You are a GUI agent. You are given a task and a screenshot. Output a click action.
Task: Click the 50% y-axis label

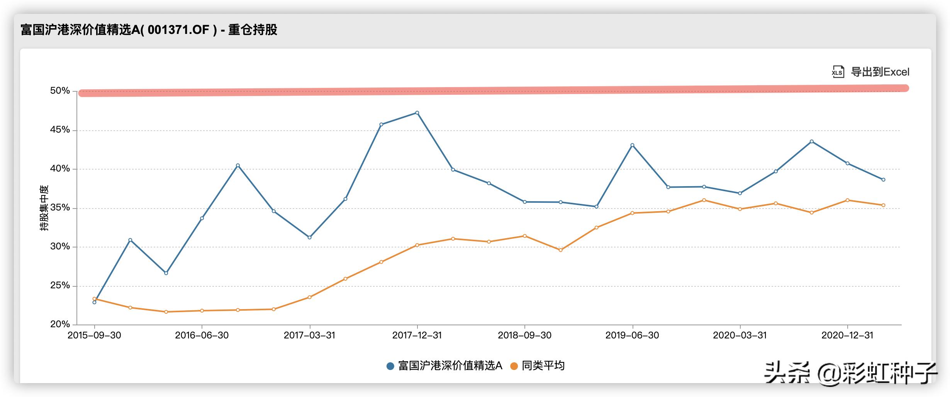coord(60,91)
